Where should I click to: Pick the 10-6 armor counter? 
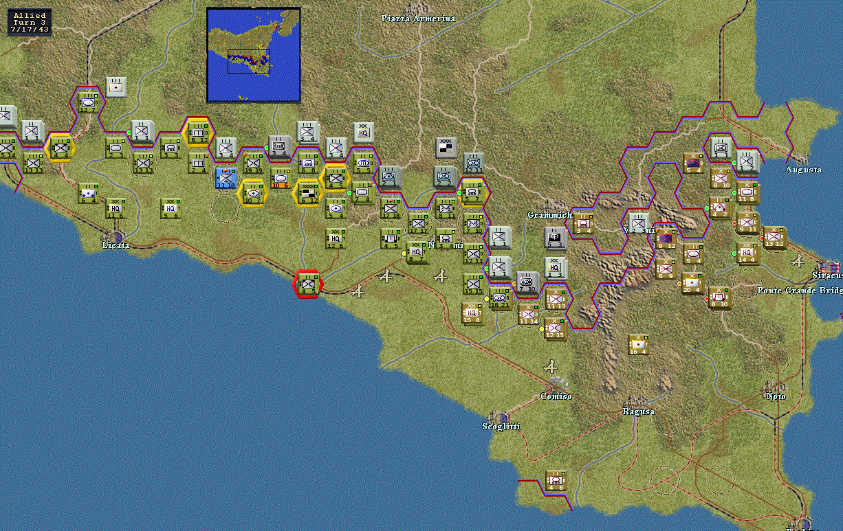point(281,177)
